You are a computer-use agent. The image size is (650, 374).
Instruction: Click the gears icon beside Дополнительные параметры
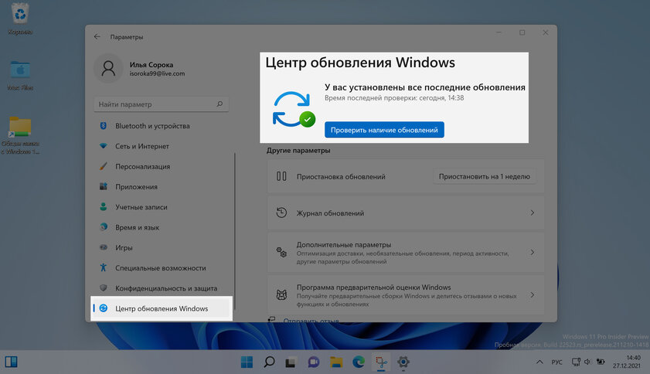click(x=281, y=252)
